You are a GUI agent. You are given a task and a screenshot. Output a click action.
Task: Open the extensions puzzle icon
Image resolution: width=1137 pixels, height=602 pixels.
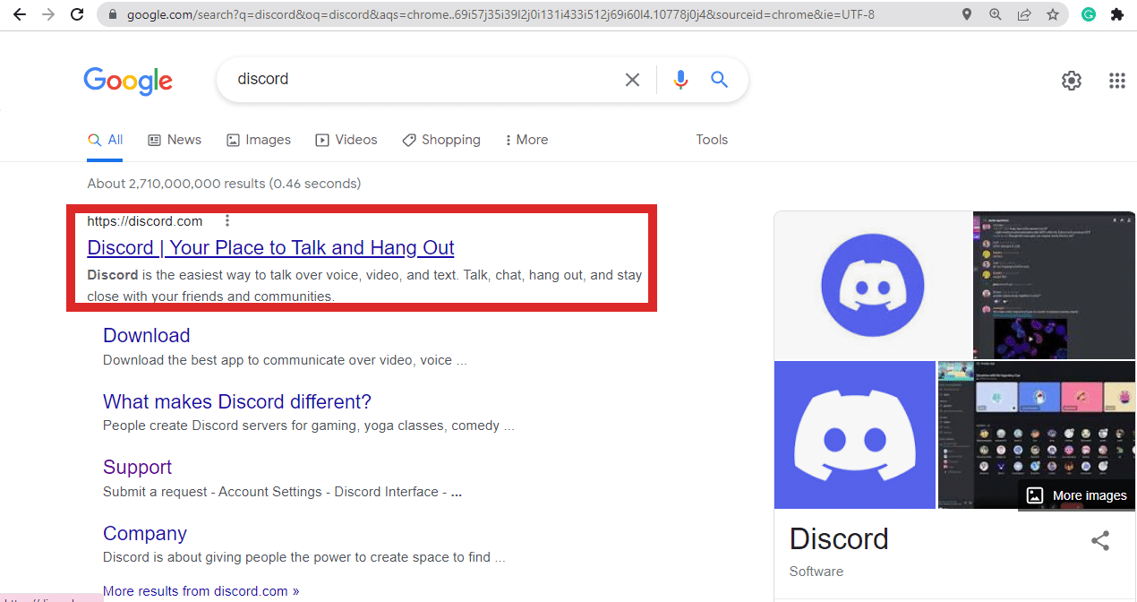[x=1116, y=14]
